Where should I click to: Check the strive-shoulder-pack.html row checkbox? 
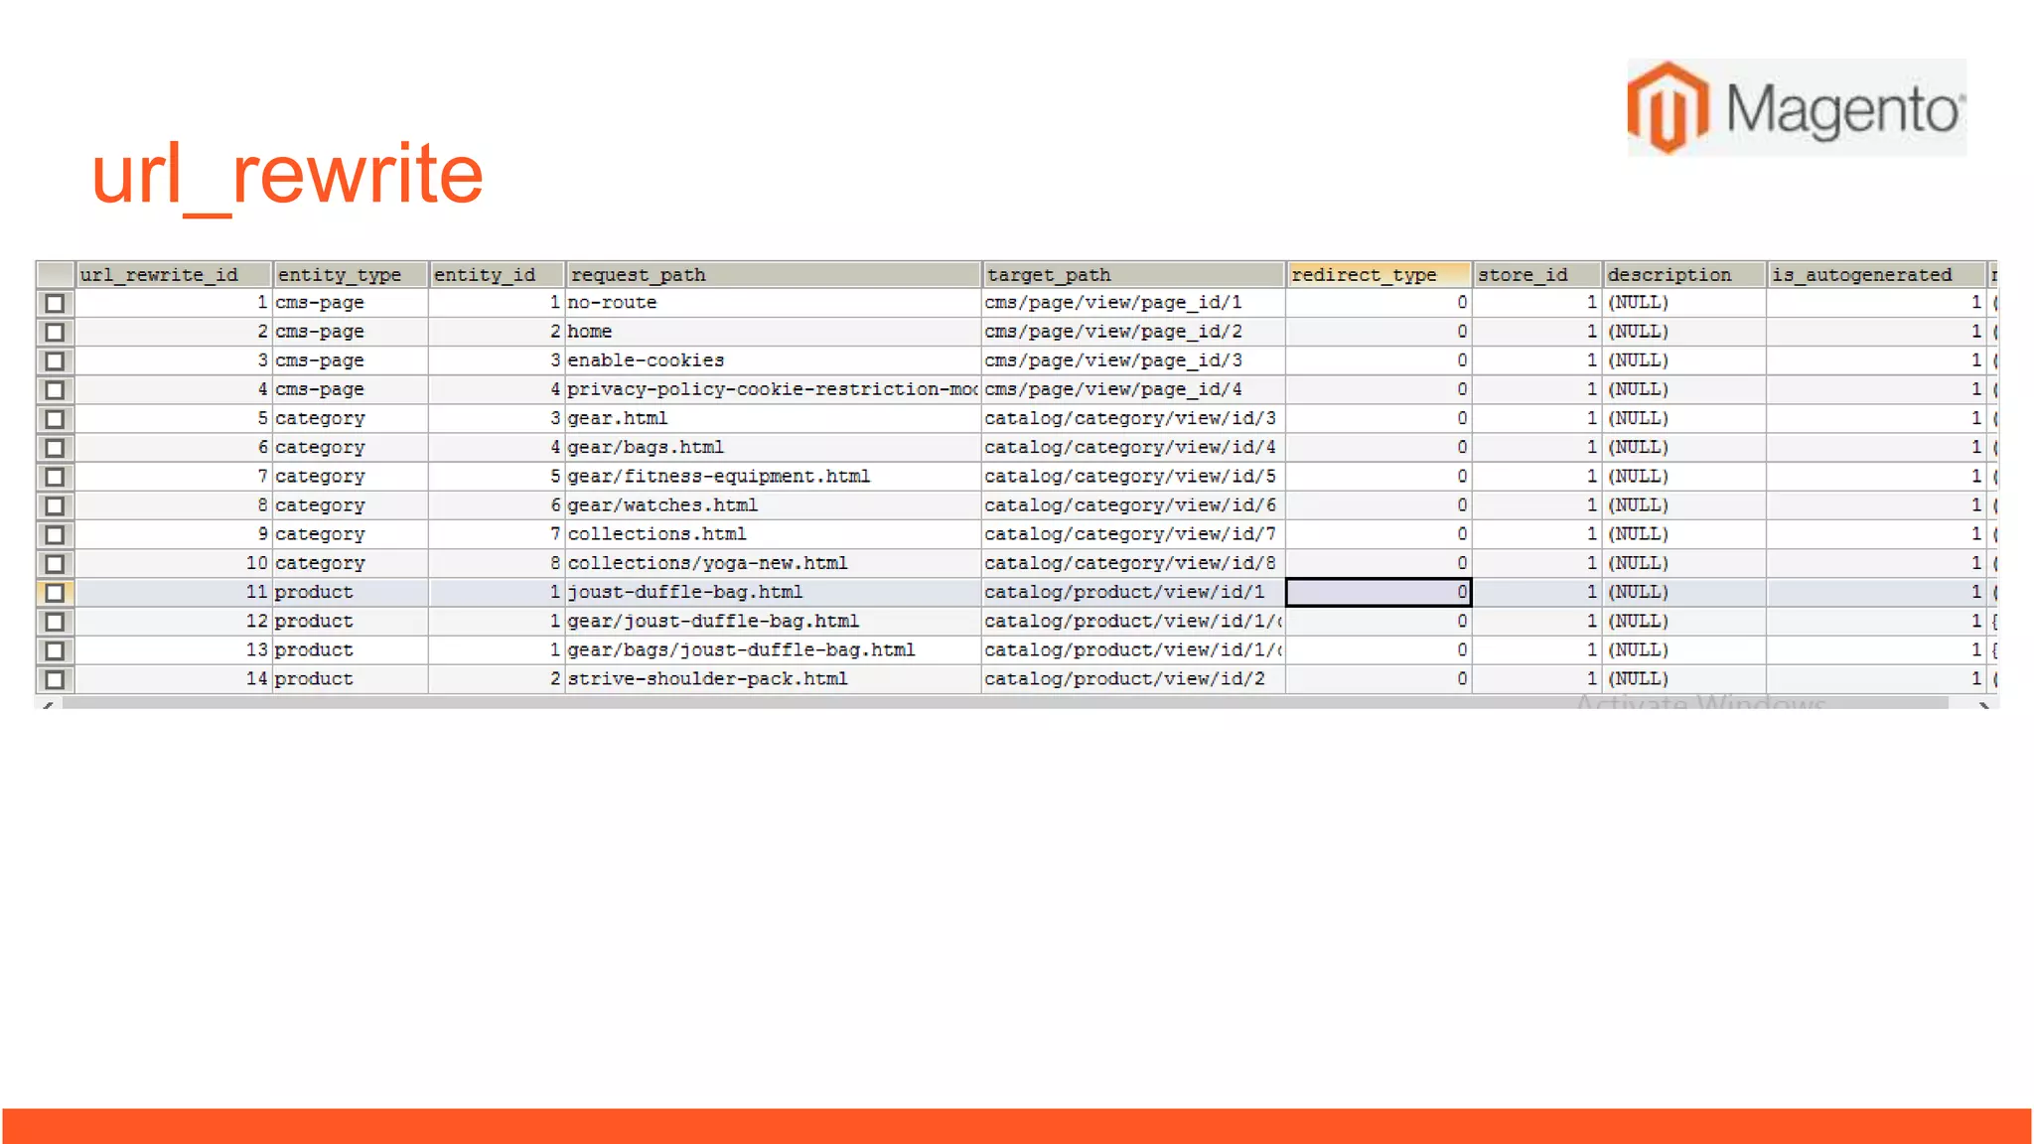pyautogui.click(x=55, y=679)
